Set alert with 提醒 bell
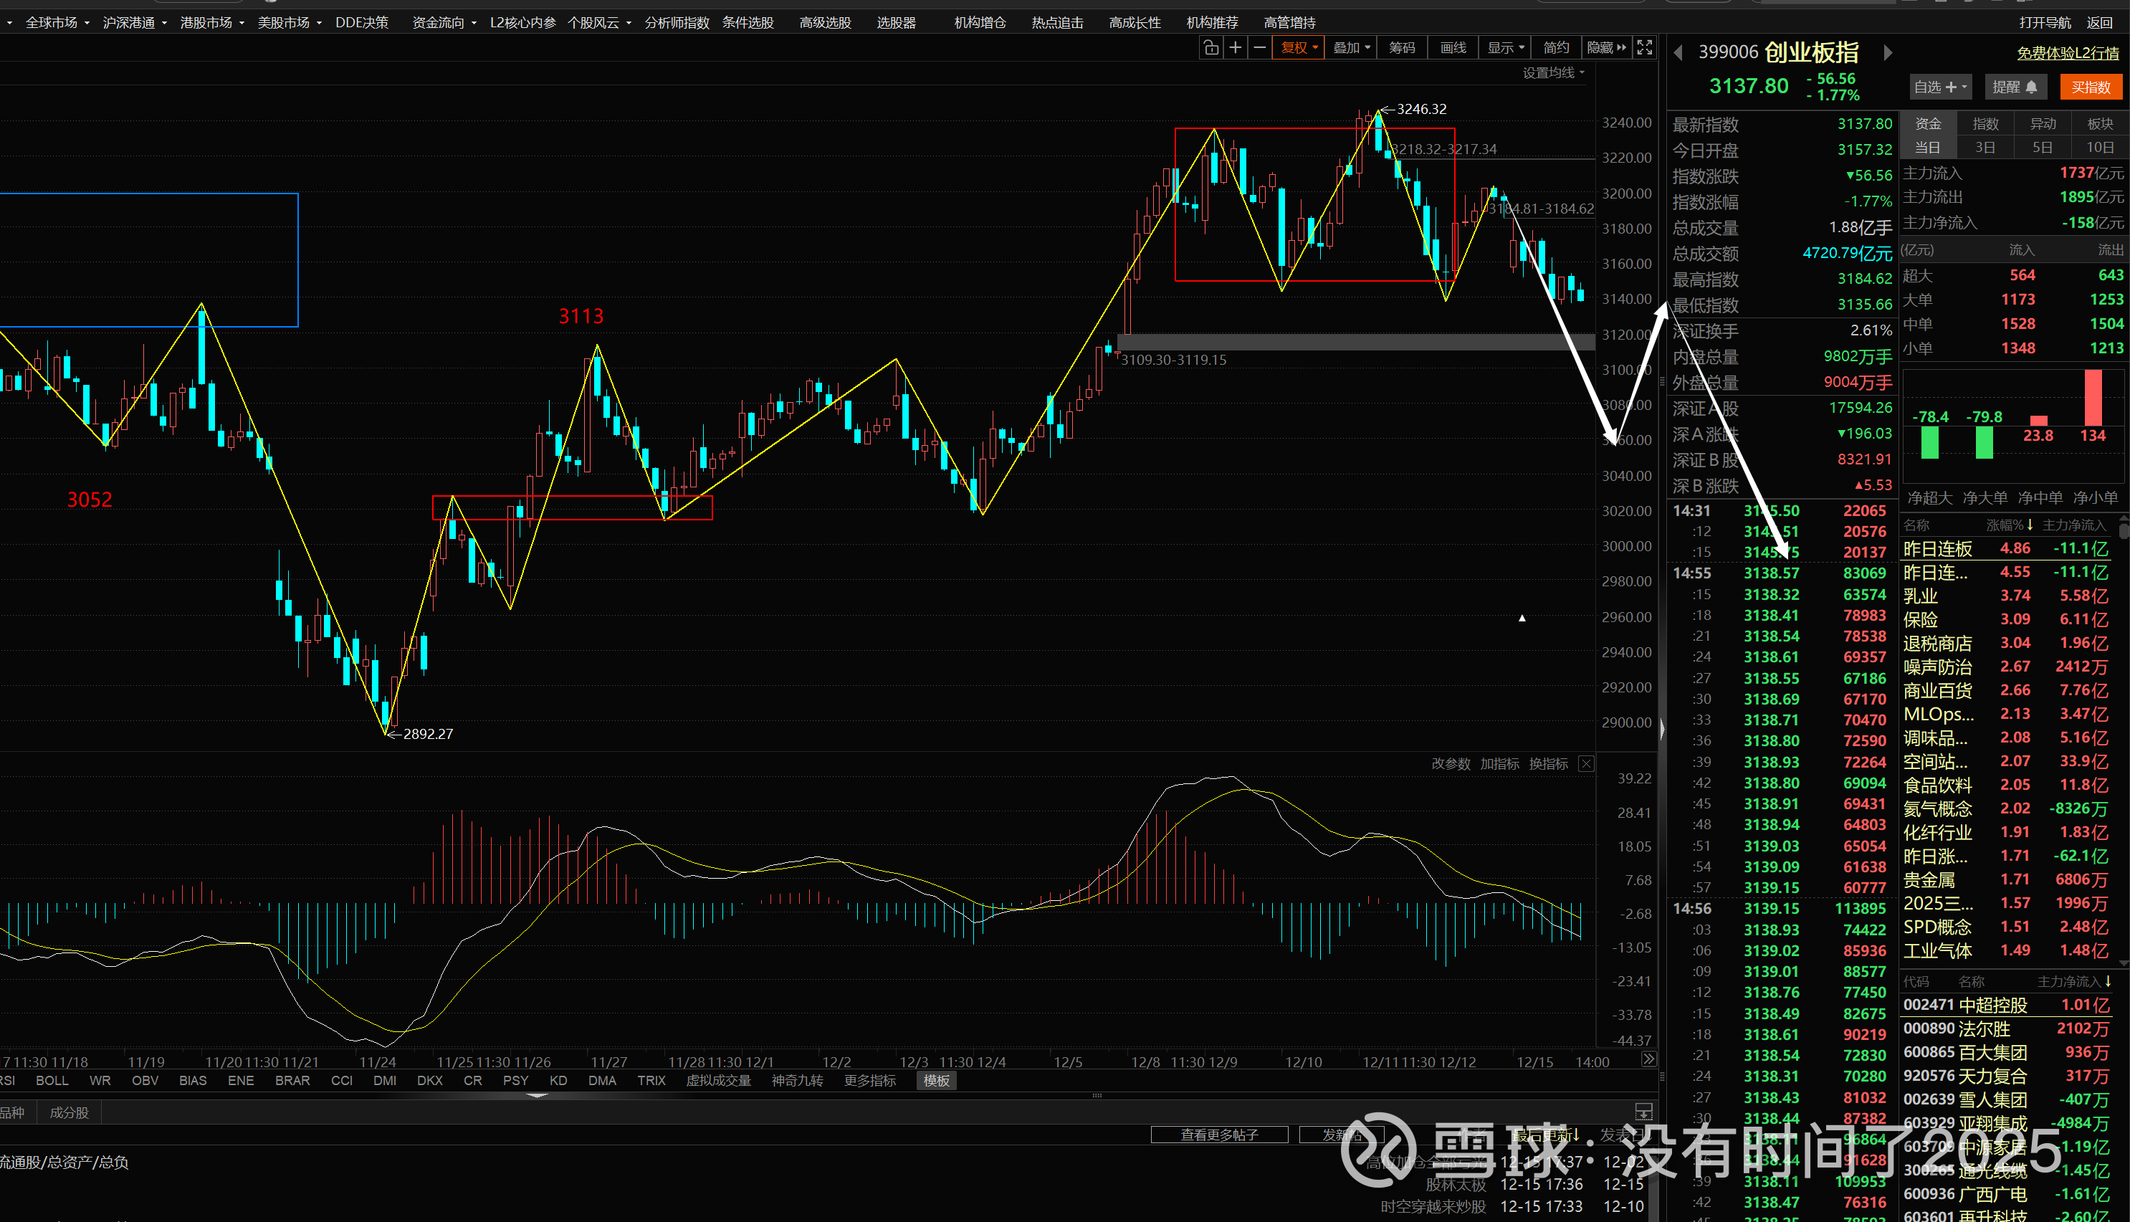The height and width of the screenshot is (1222, 2130). click(x=2015, y=87)
